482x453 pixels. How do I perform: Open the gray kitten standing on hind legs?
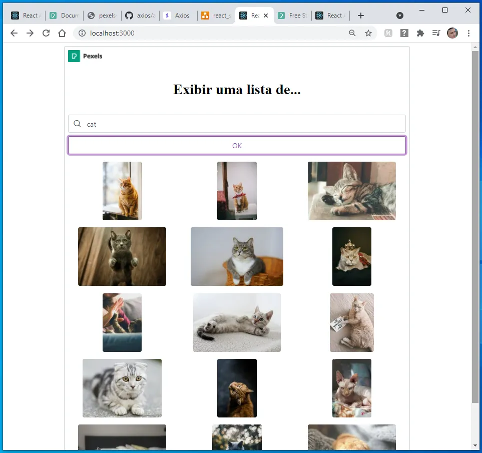(x=122, y=257)
